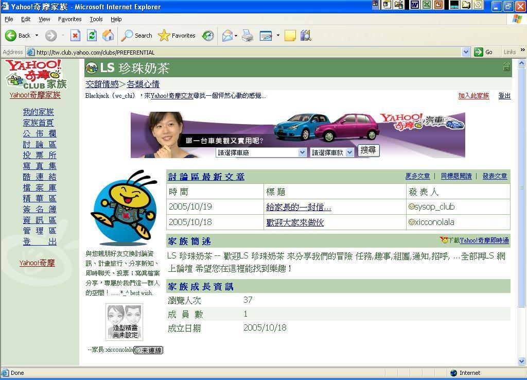
Task: Print the page with the printer icon
Action: [248, 36]
